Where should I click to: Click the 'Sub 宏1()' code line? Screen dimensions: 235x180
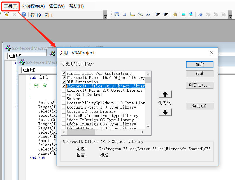39,77
